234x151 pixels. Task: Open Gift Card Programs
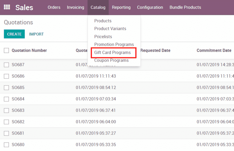click(112, 52)
